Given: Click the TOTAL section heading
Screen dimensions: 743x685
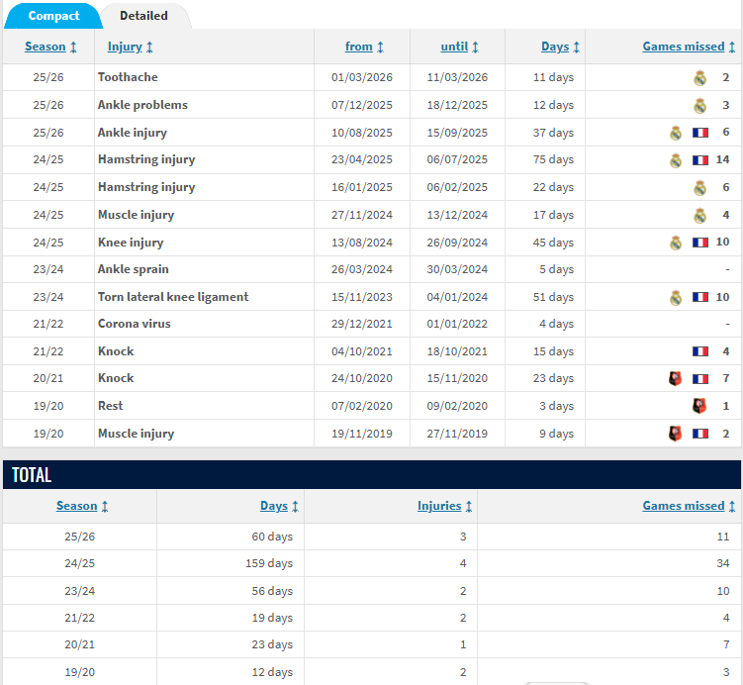Looking at the screenshot, I should click(32, 474).
